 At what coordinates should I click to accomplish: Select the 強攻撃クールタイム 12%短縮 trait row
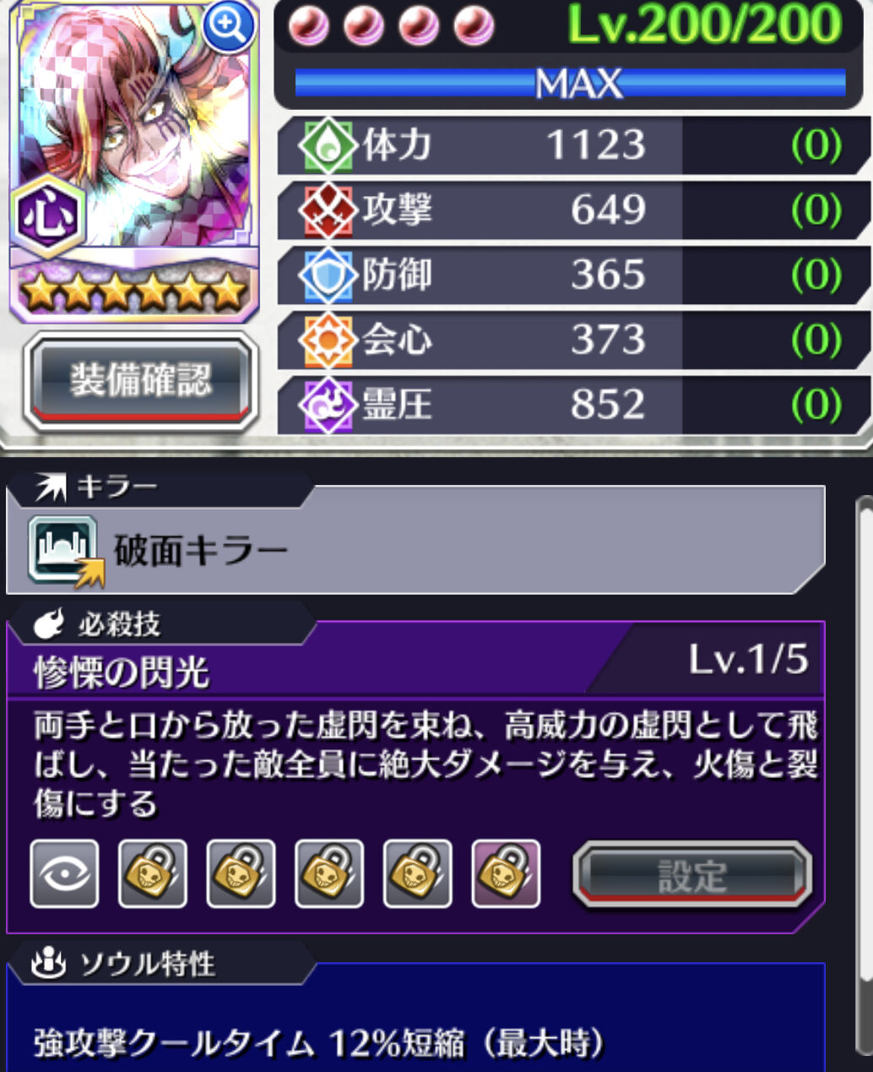click(415, 1043)
